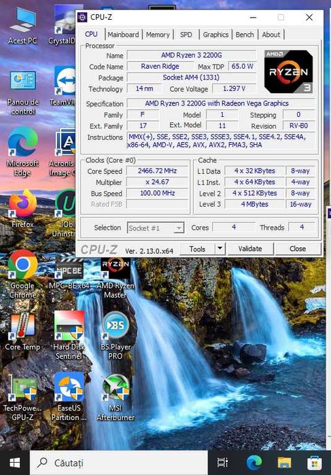The width and height of the screenshot is (331, 475).
Task: Click the 2466.72 MHz core speed value
Action: 157,171
